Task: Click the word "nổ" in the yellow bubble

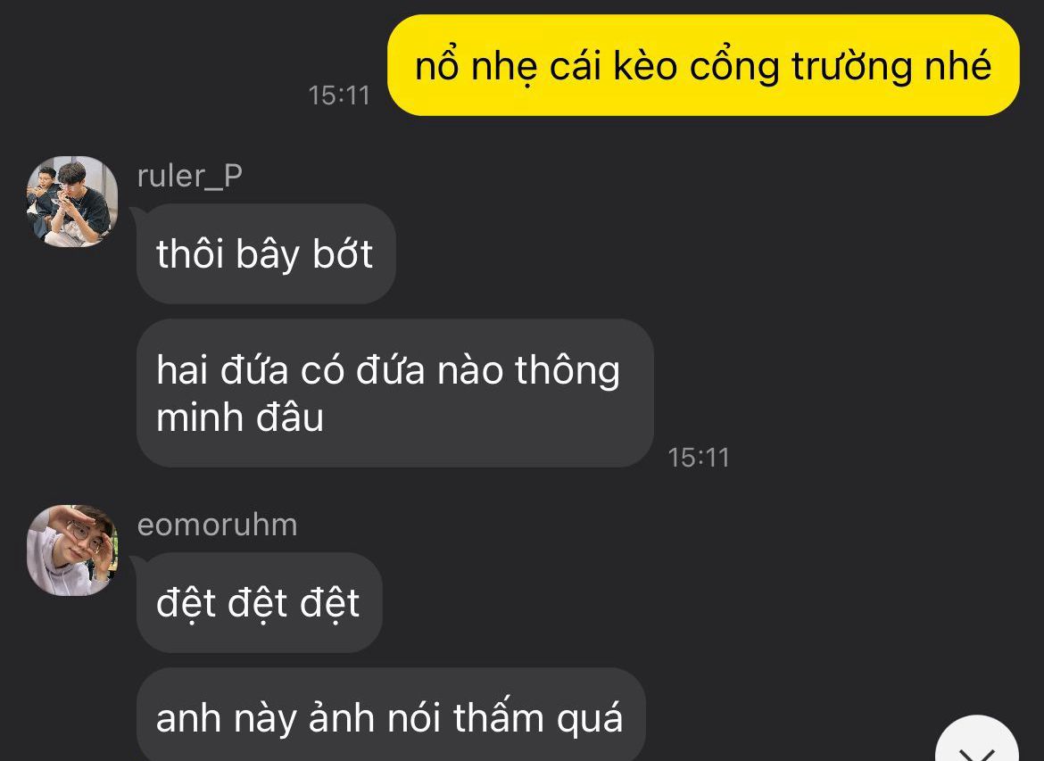Action: [436, 65]
